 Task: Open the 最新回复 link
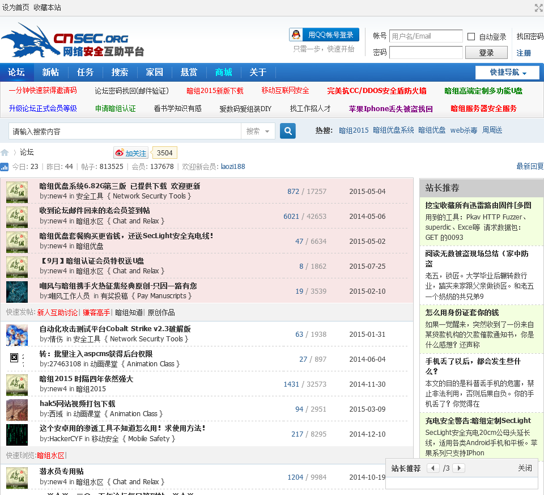529,167
